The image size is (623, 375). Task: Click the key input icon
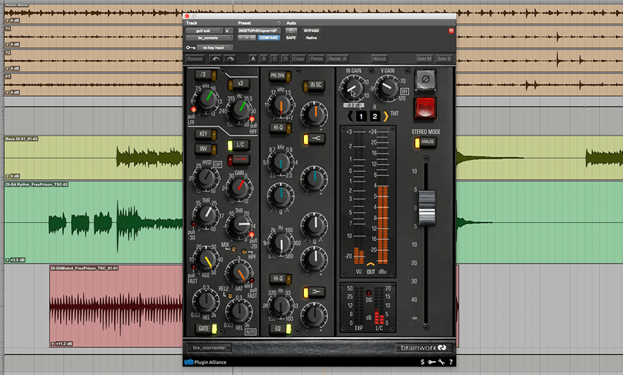pyautogui.click(x=191, y=48)
